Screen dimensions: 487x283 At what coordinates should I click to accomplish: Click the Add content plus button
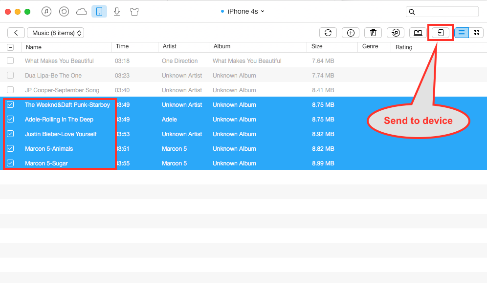[351, 33]
